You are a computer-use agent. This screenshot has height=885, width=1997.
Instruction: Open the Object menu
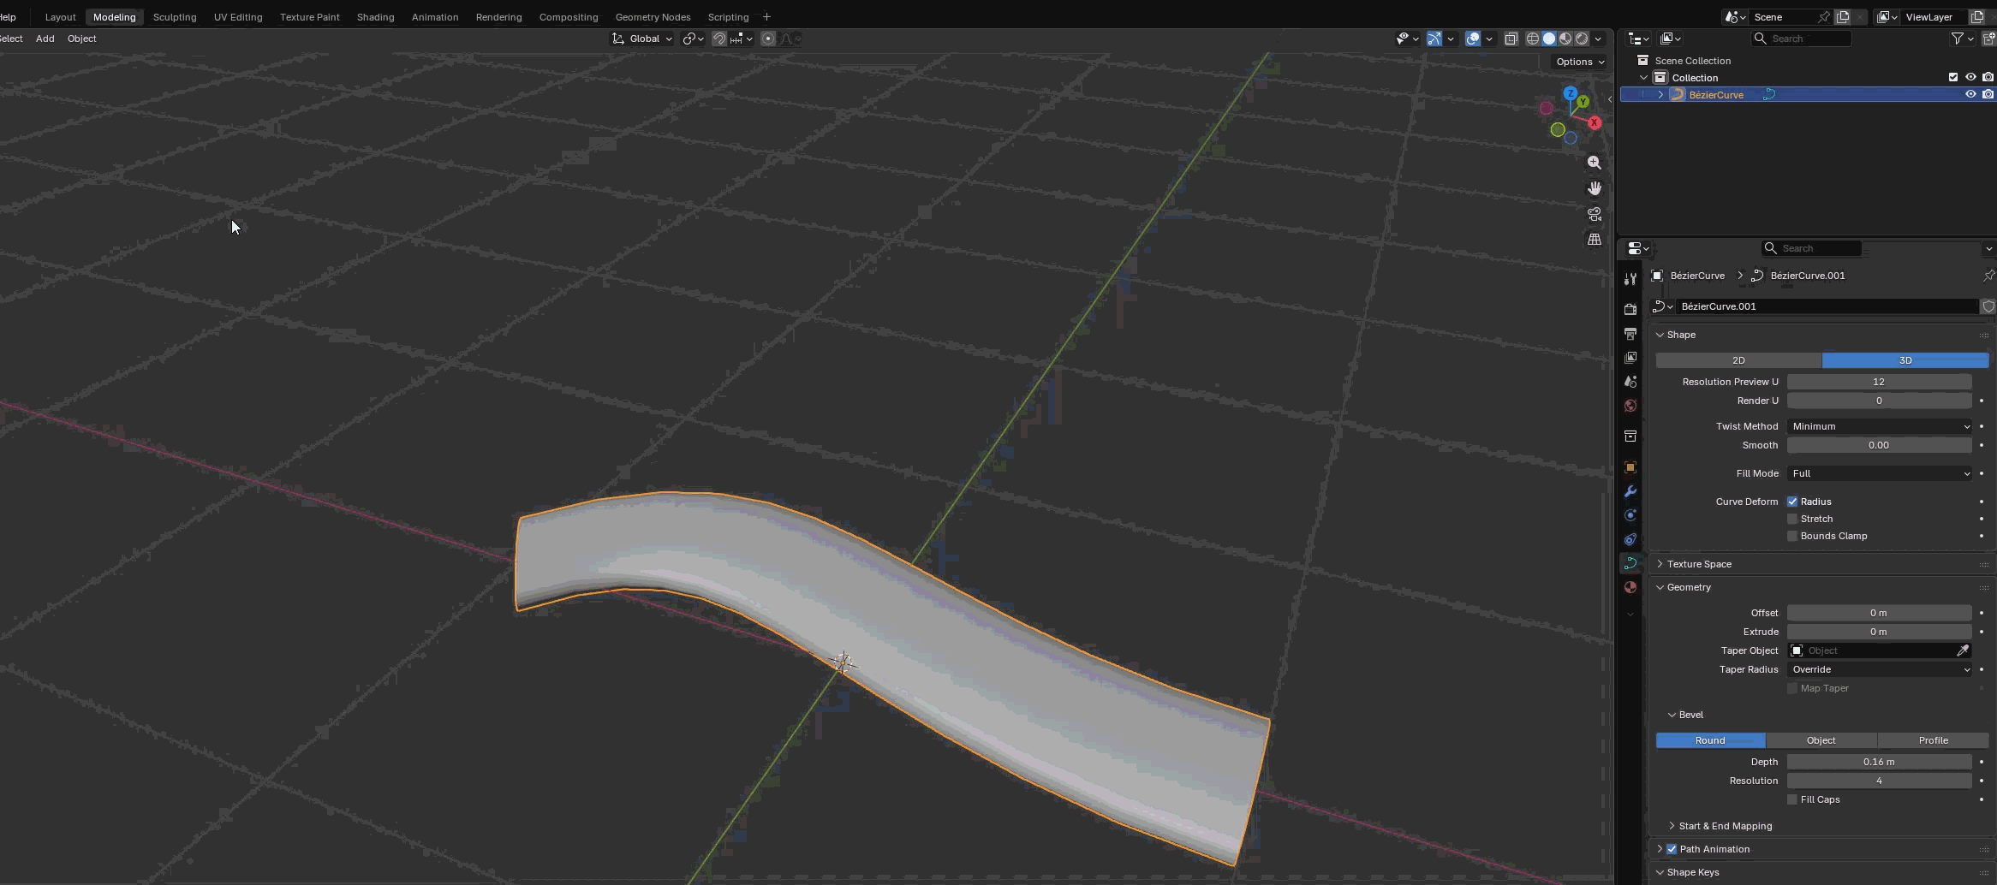click(82, 39)
